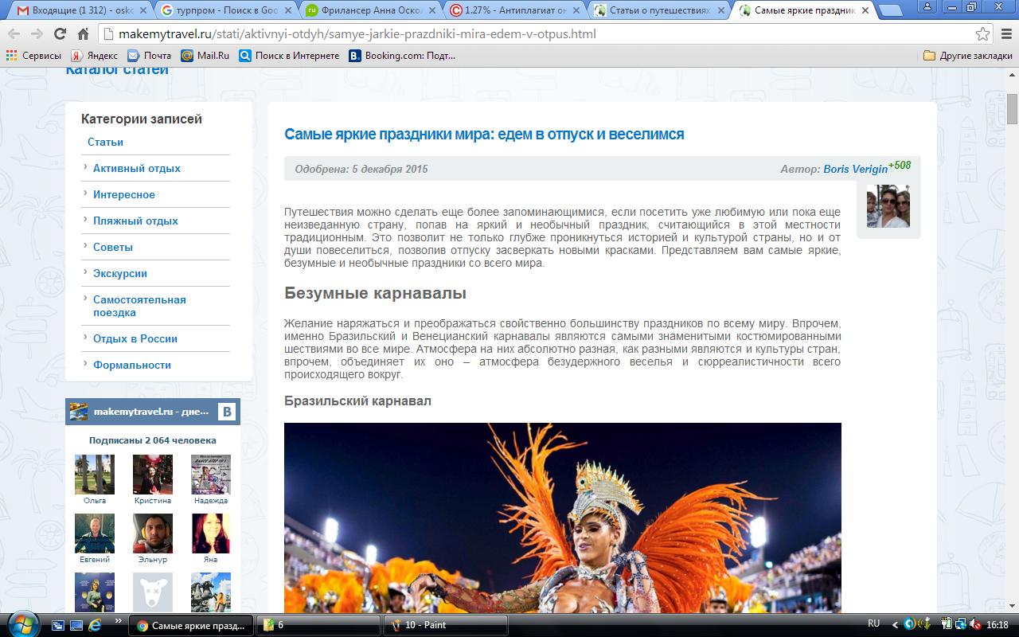Open the Пляжный отдых category

(x=135, y=221)
